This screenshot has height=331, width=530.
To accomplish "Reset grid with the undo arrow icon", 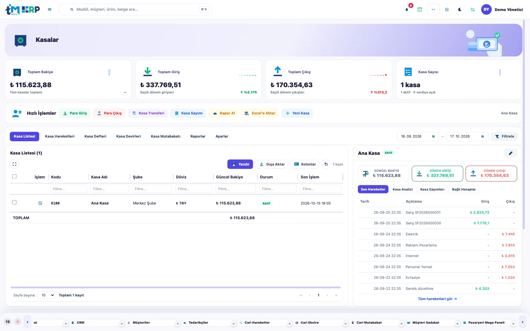I will point(326,164).
